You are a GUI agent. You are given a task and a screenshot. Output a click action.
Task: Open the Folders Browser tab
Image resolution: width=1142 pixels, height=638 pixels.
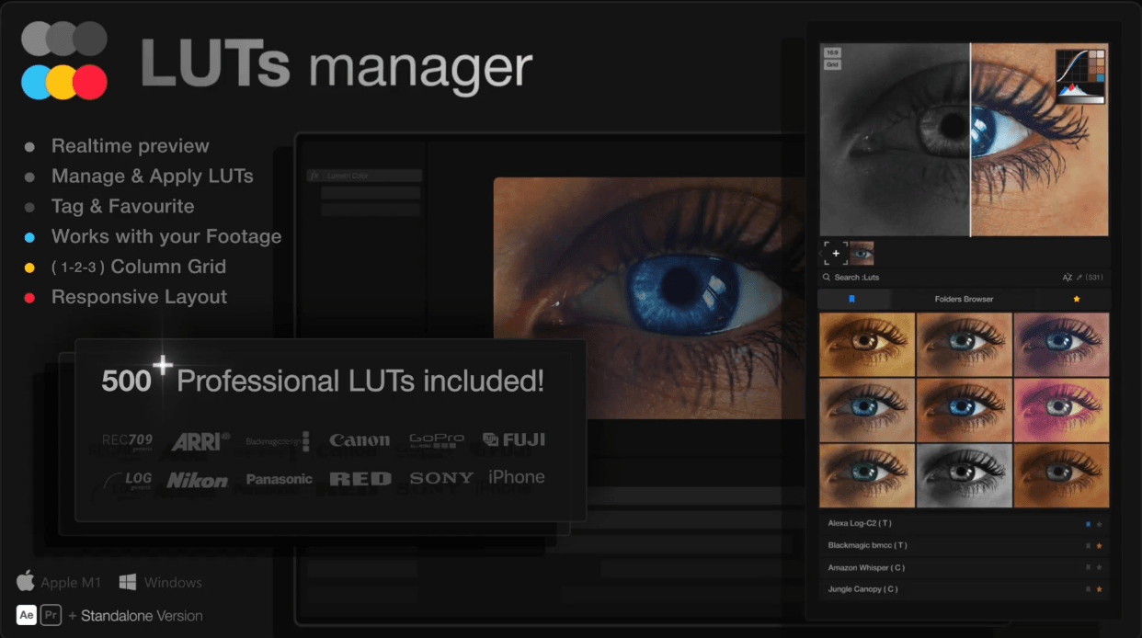pos(964,299)
